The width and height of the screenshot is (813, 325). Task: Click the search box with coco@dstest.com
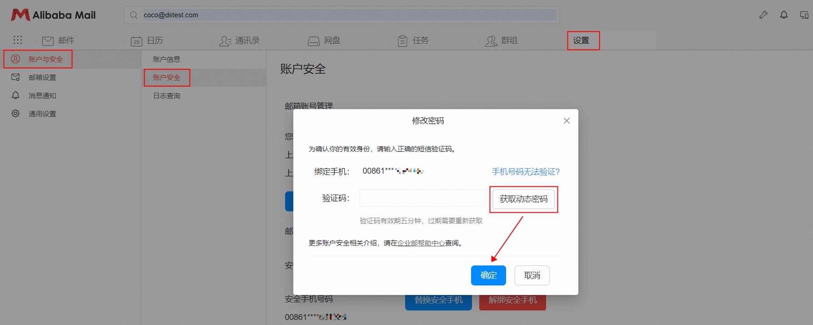coord(341,15)
